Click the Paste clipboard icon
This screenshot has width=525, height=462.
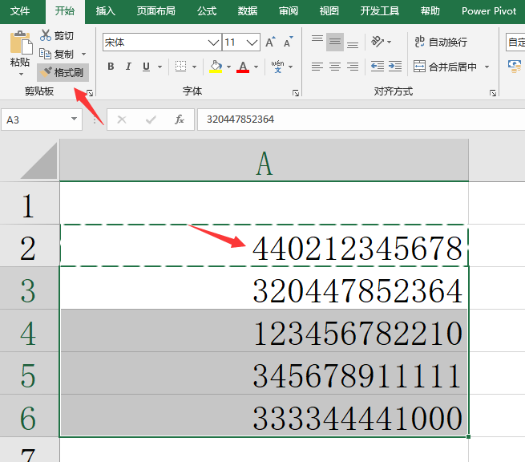coord(21,43)
